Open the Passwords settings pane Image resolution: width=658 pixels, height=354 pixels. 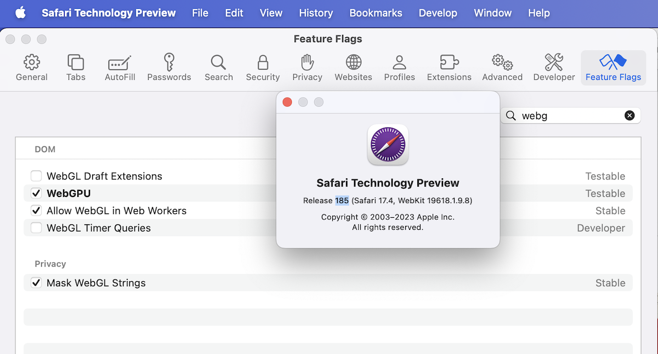tap(169, 68)
